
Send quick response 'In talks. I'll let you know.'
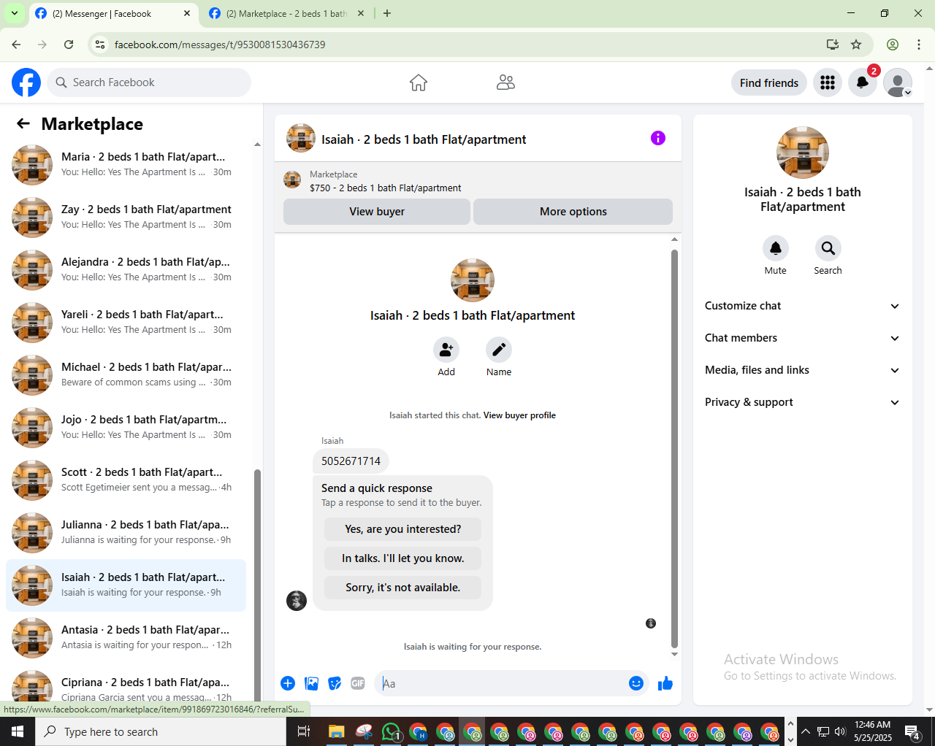click(403, 558)
